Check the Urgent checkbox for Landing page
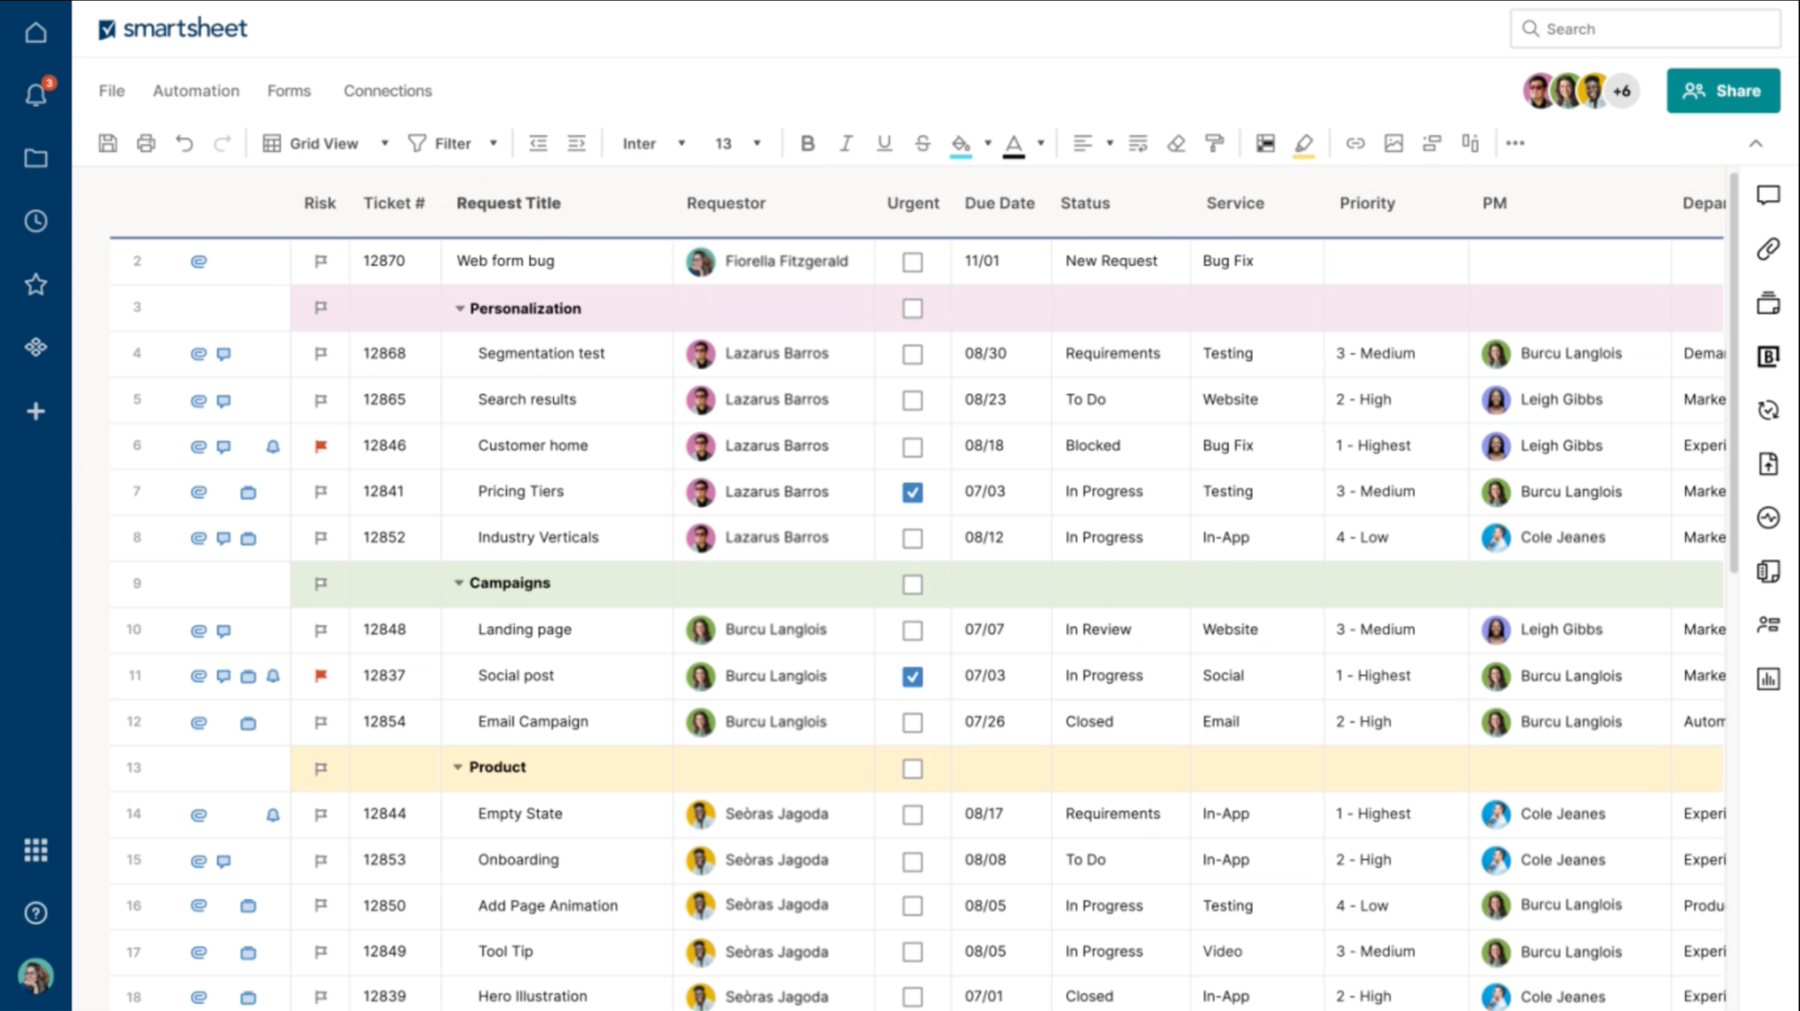 tap(912, 631)
